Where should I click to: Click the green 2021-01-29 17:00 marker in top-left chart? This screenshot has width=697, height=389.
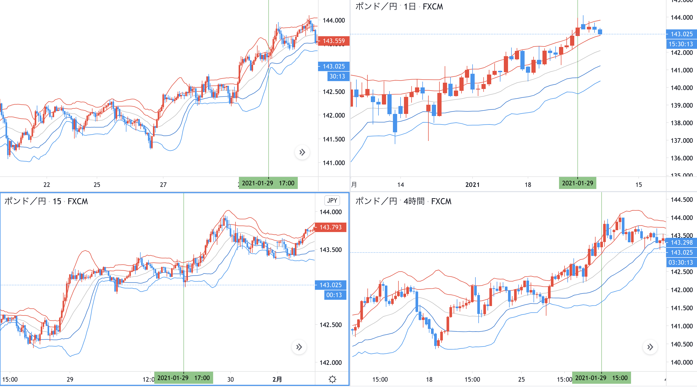click(x=268, y=183)
